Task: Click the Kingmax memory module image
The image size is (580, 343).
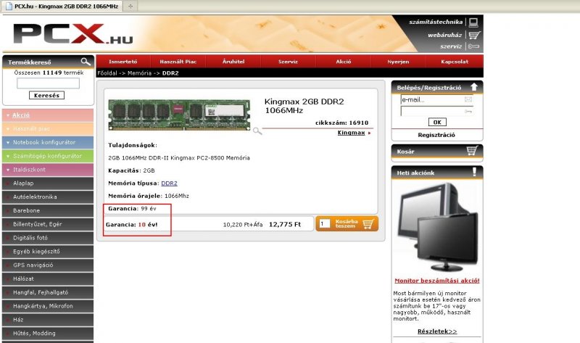Action: click(179, 115)
